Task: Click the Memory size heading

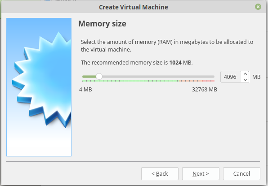Action: (x=102, y=23)
